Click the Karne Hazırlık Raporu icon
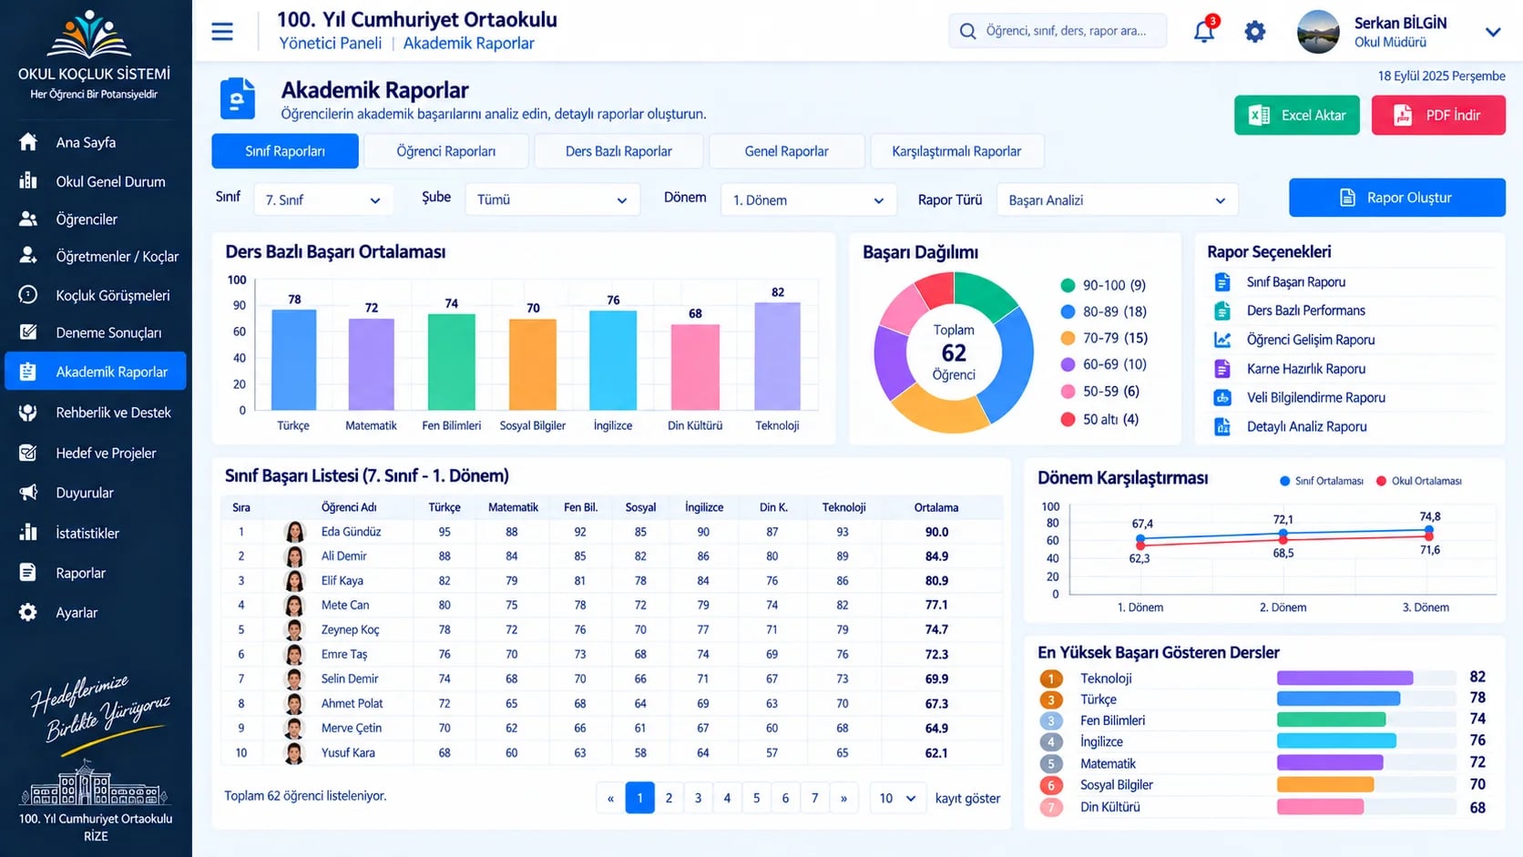The width and height of the screenshot is (1523, 857). 1222,369
